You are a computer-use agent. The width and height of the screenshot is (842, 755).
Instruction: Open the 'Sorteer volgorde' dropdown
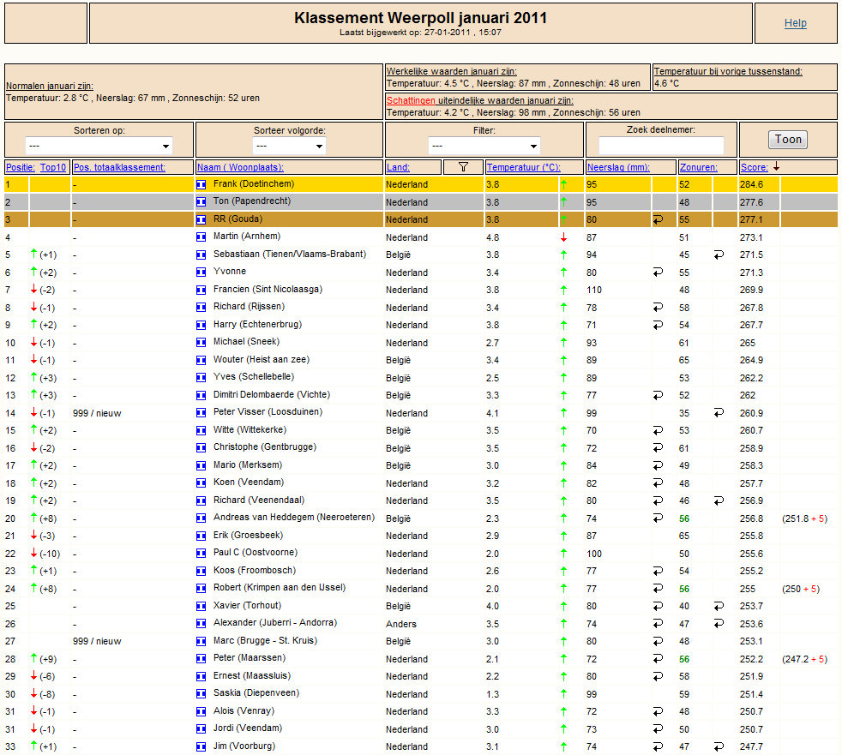[289, 146]
